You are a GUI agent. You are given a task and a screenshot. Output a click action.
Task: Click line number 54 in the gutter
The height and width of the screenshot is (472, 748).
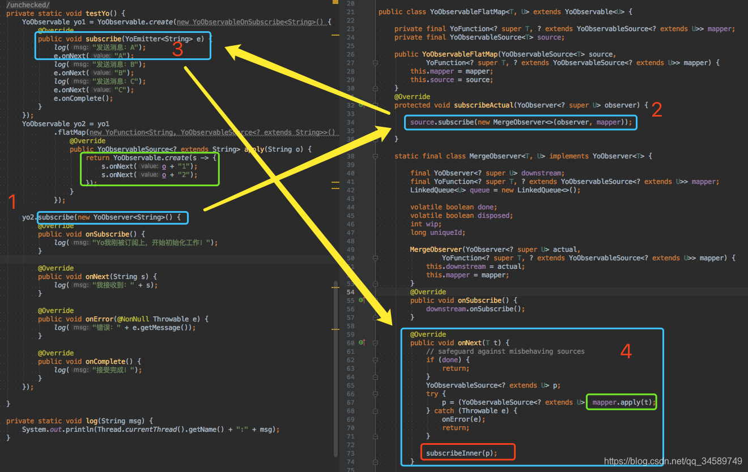[x=350, y=292]
